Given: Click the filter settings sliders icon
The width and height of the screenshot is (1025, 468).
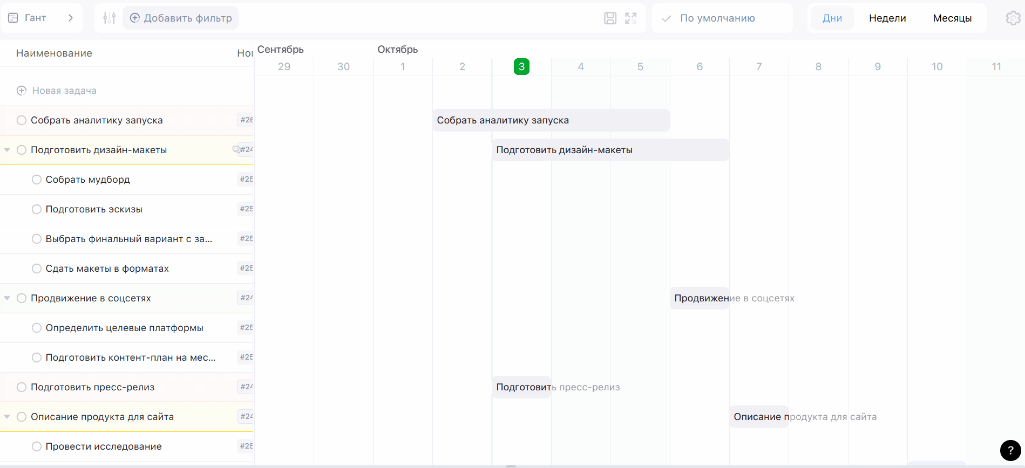Looking at the screenshot, I should coord(109,18).
